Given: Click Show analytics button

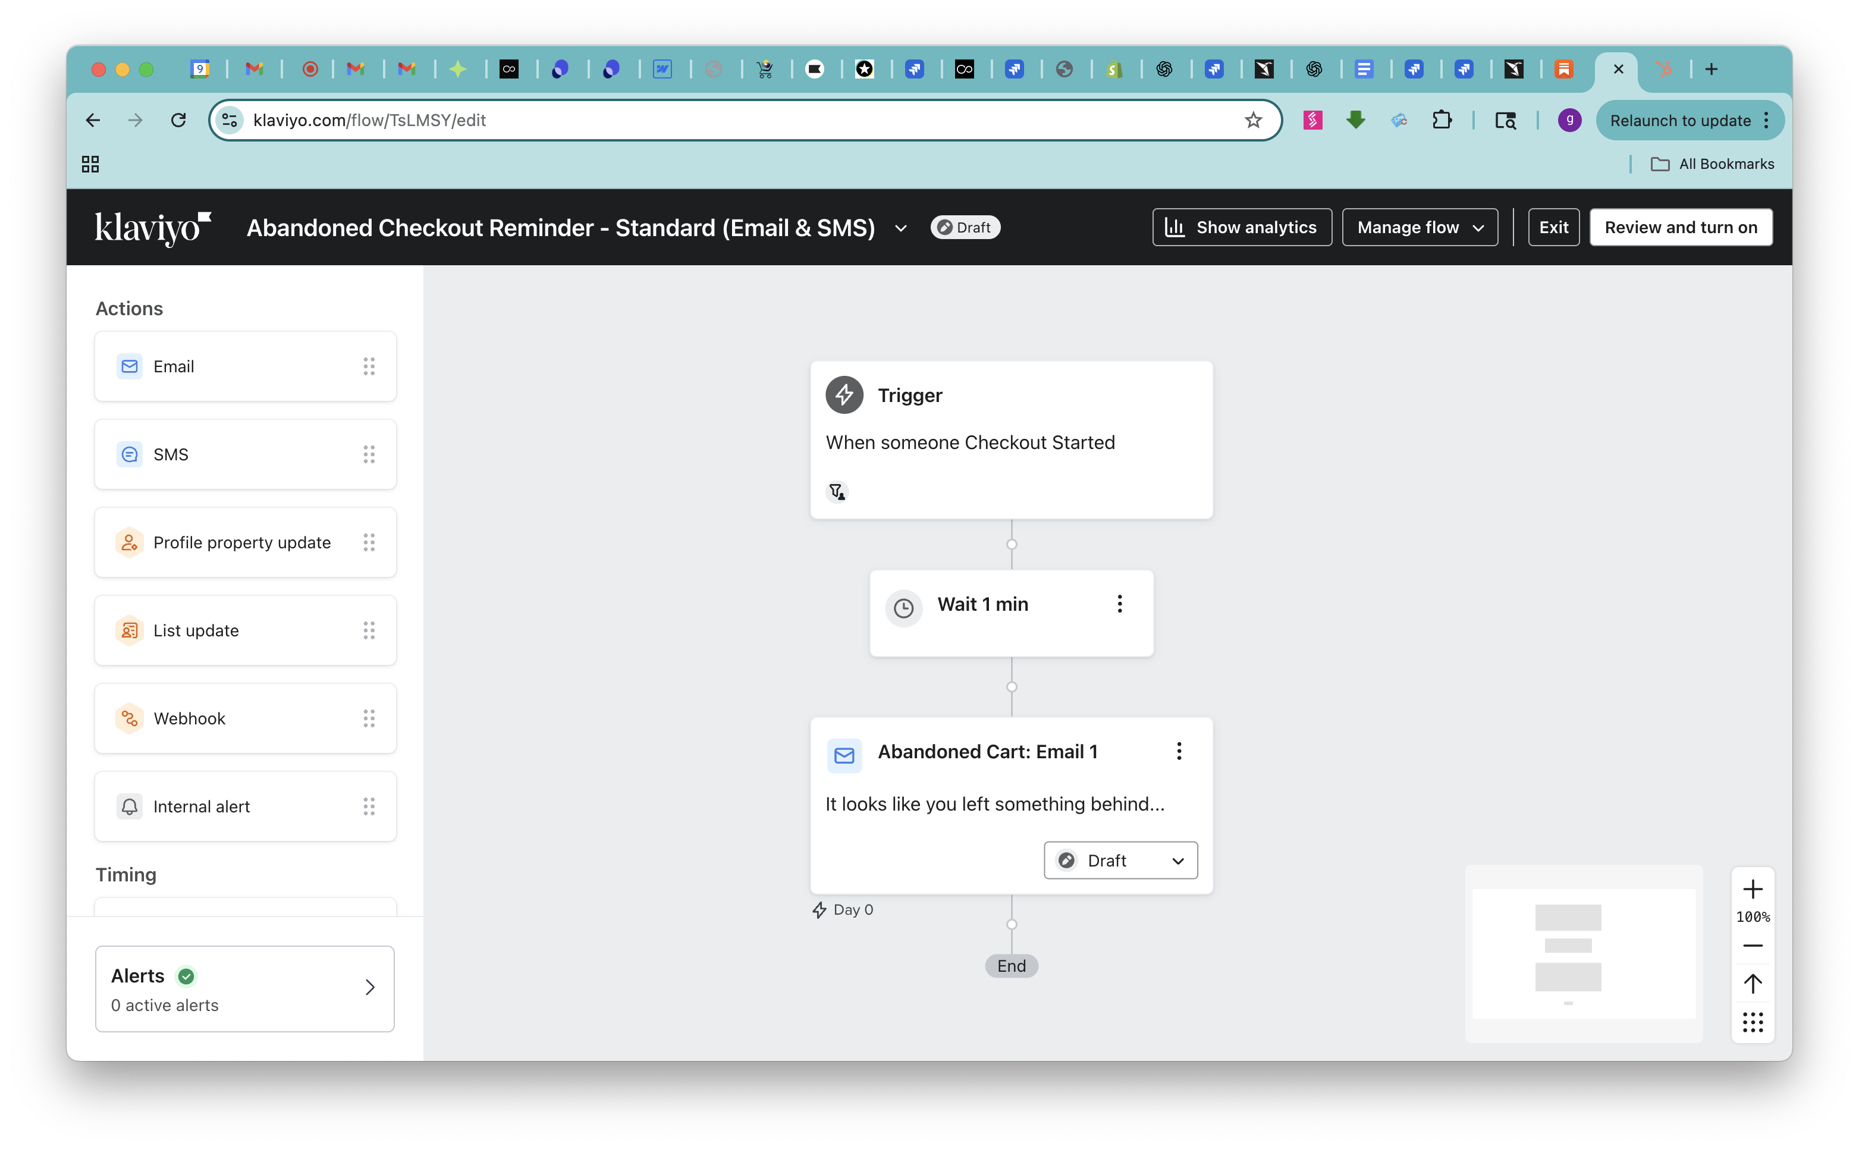Looking at the screenshot, I should coord(1241,227).
